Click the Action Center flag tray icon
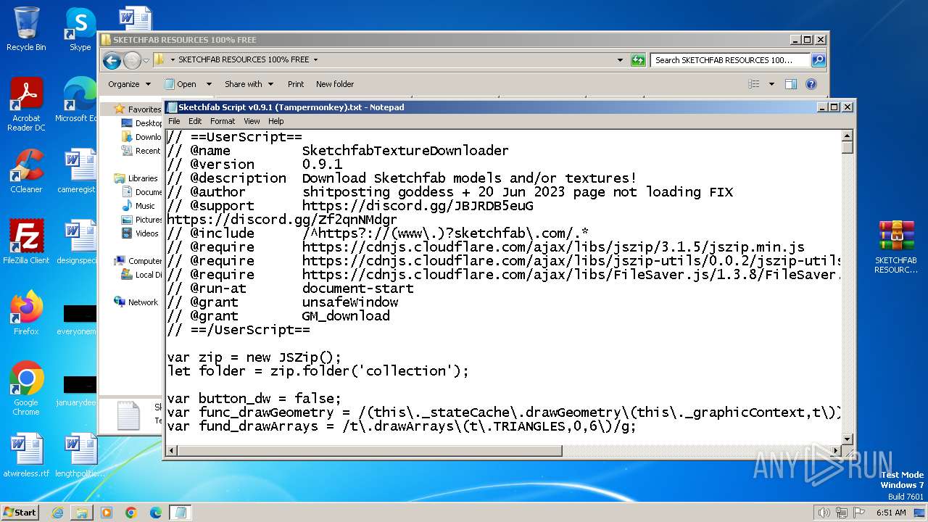 pyautogui.click(x=859, y=513)
